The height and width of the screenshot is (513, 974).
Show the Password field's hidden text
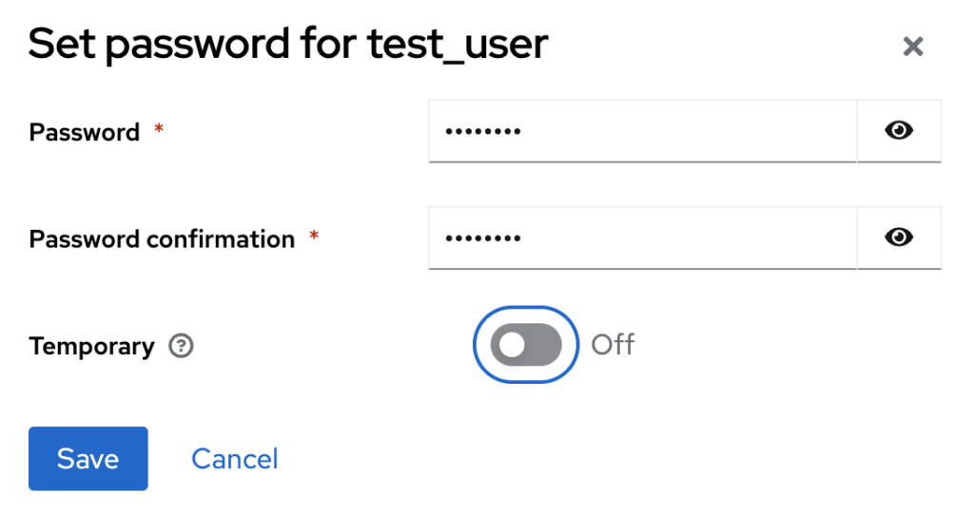click(x=899, y=131)
